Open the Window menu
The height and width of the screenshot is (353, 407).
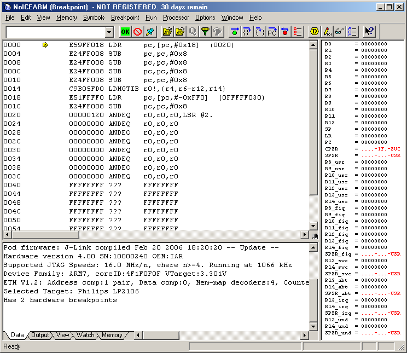pos(232,18)
